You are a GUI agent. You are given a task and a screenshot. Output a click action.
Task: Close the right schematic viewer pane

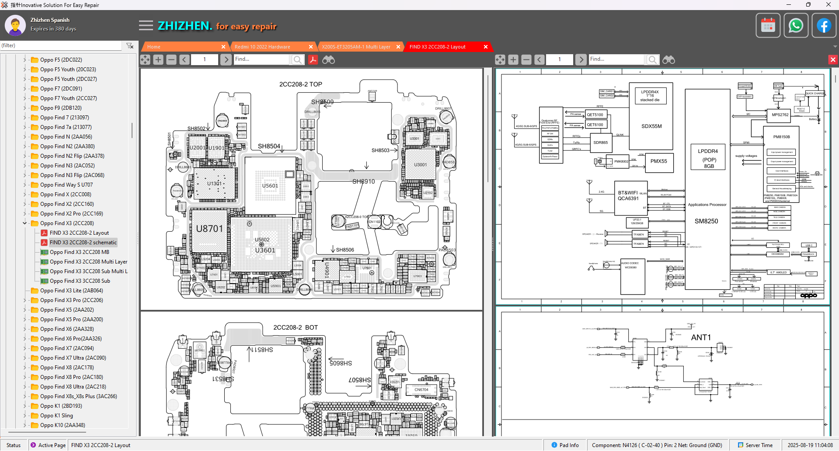(x=832, y=59)
